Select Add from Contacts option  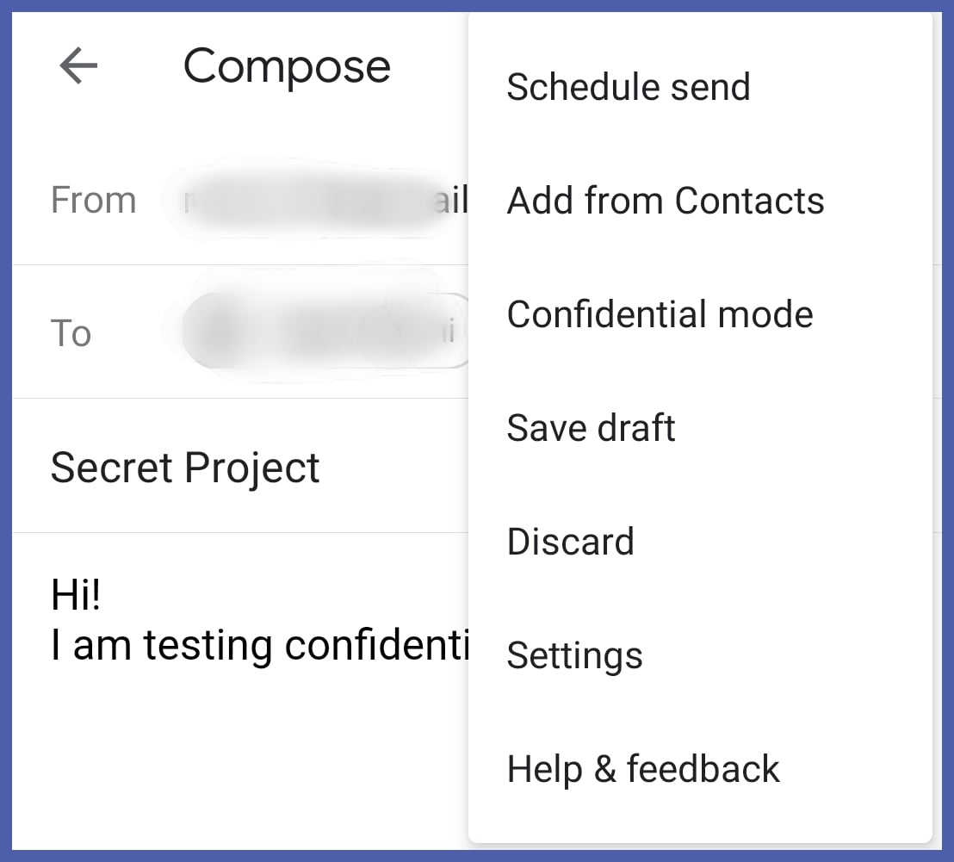[665, 201]
